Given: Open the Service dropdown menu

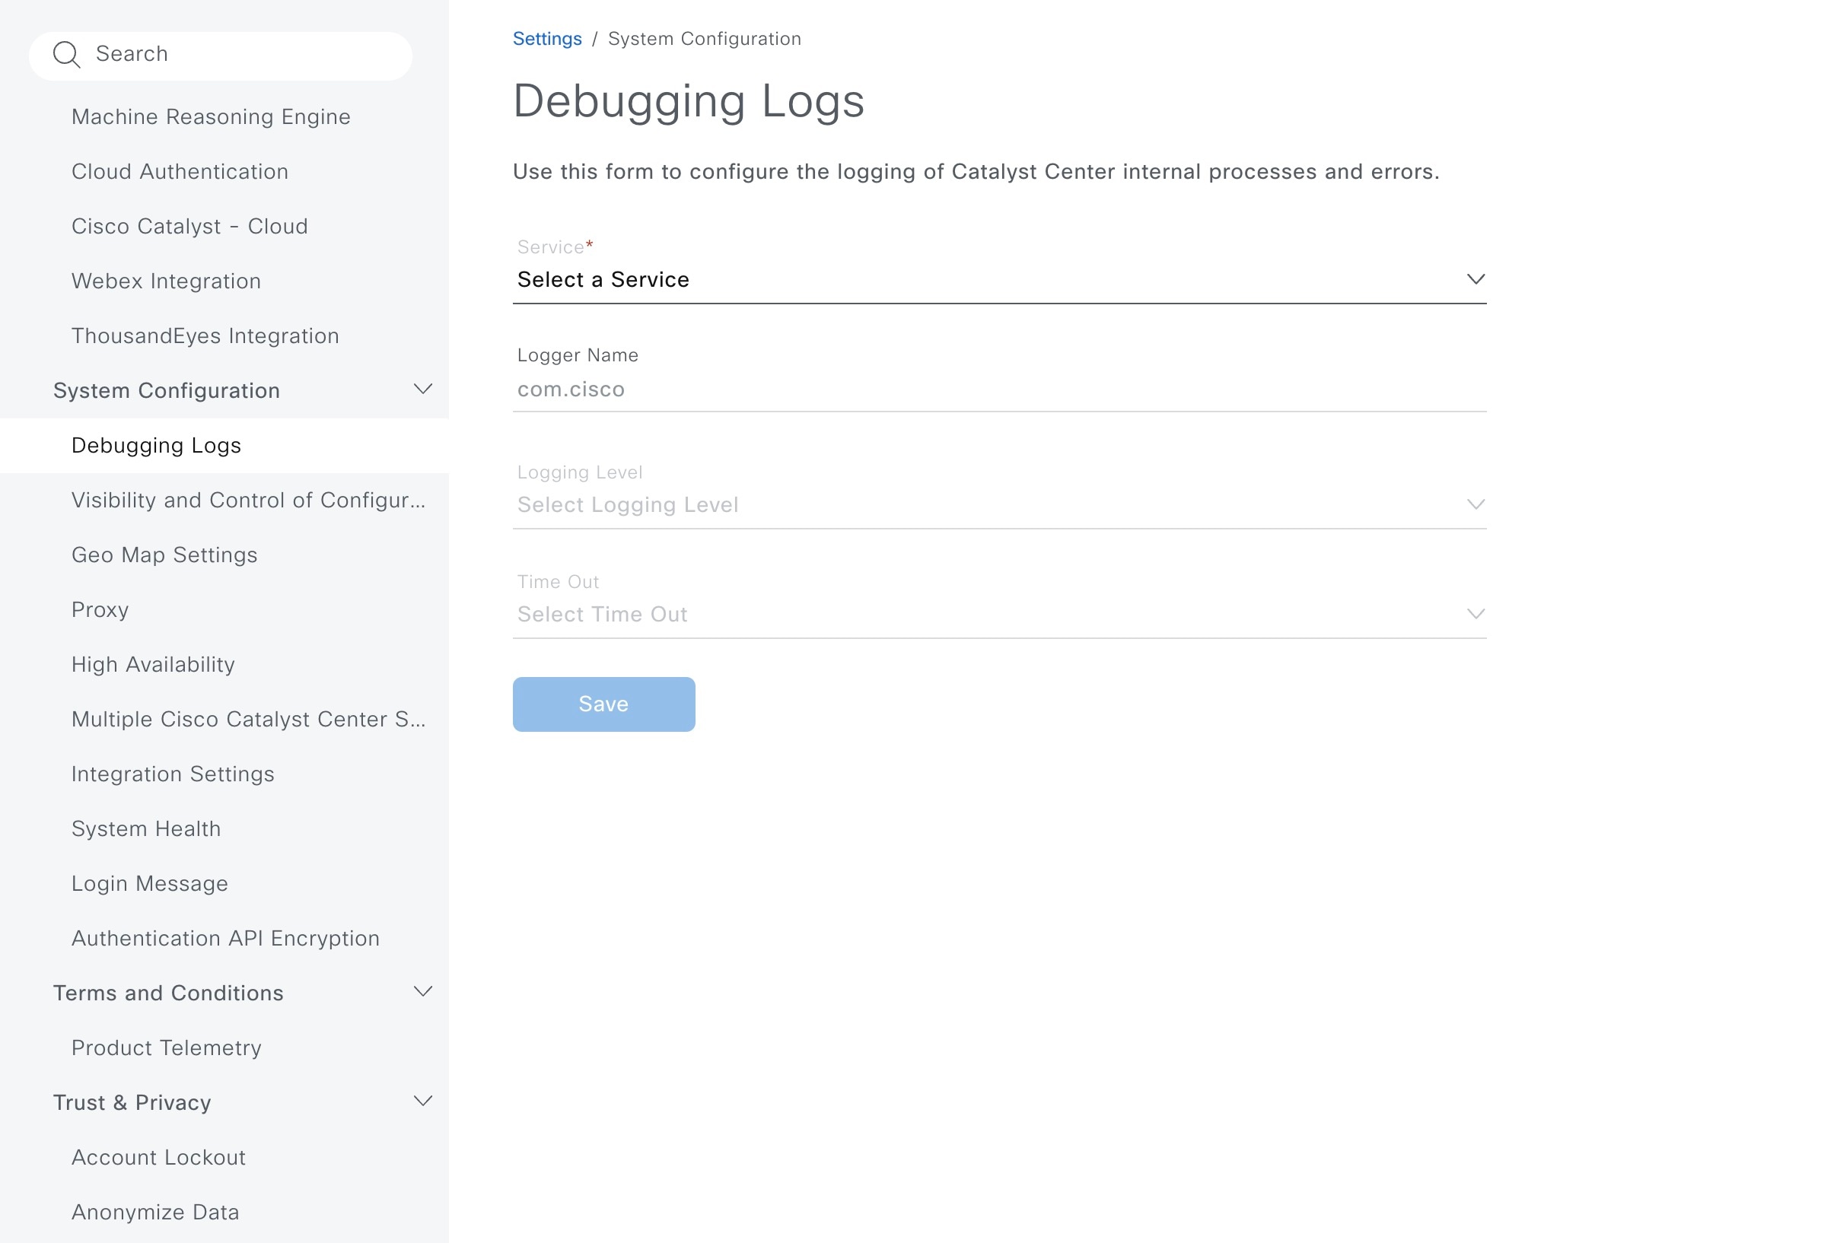Looking at the screenshot, I should [x=1001, y=279].
